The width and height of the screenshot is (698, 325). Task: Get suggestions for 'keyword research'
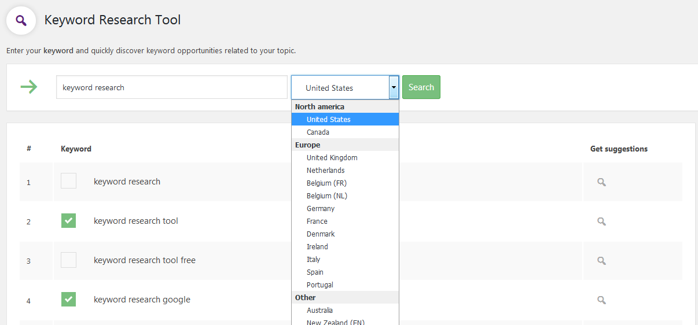tap(601, 182)
